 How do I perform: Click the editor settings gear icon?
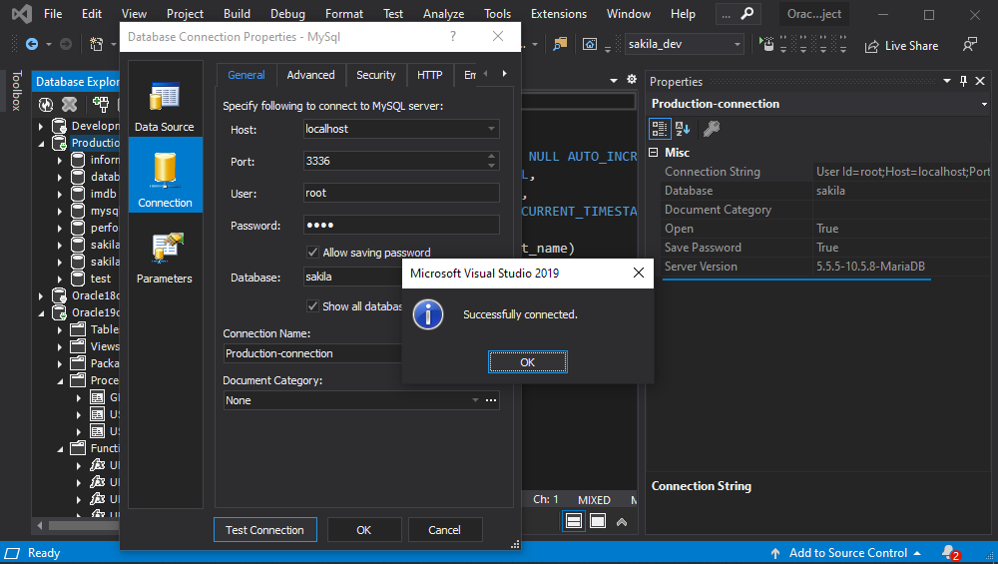[x=632, y=79]
